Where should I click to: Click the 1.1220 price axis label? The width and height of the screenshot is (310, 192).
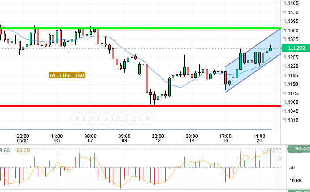click(x=291, y=66)
